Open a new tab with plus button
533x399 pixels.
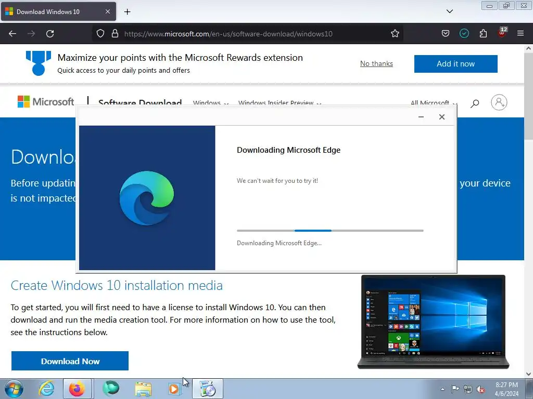pos(127,12)
